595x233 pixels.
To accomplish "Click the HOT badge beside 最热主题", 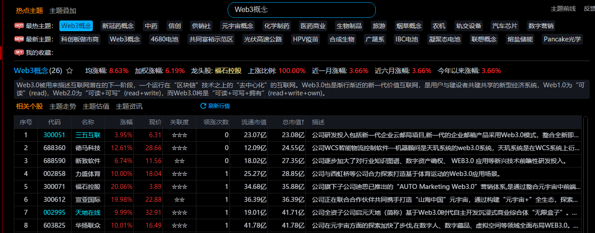I will (x=19, y=26).
